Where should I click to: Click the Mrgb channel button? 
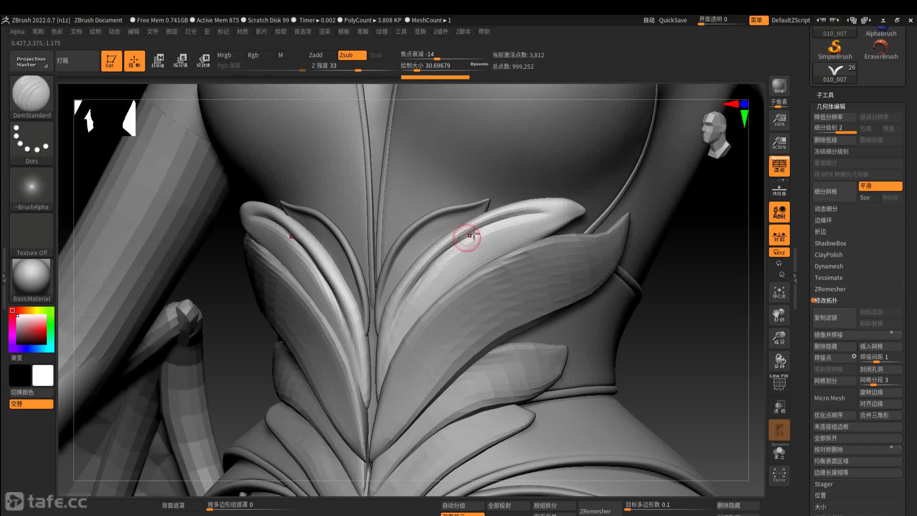pos(224,55)
